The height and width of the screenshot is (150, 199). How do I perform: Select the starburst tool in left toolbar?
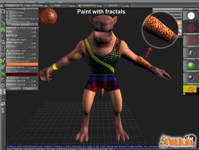coord(3,86)
